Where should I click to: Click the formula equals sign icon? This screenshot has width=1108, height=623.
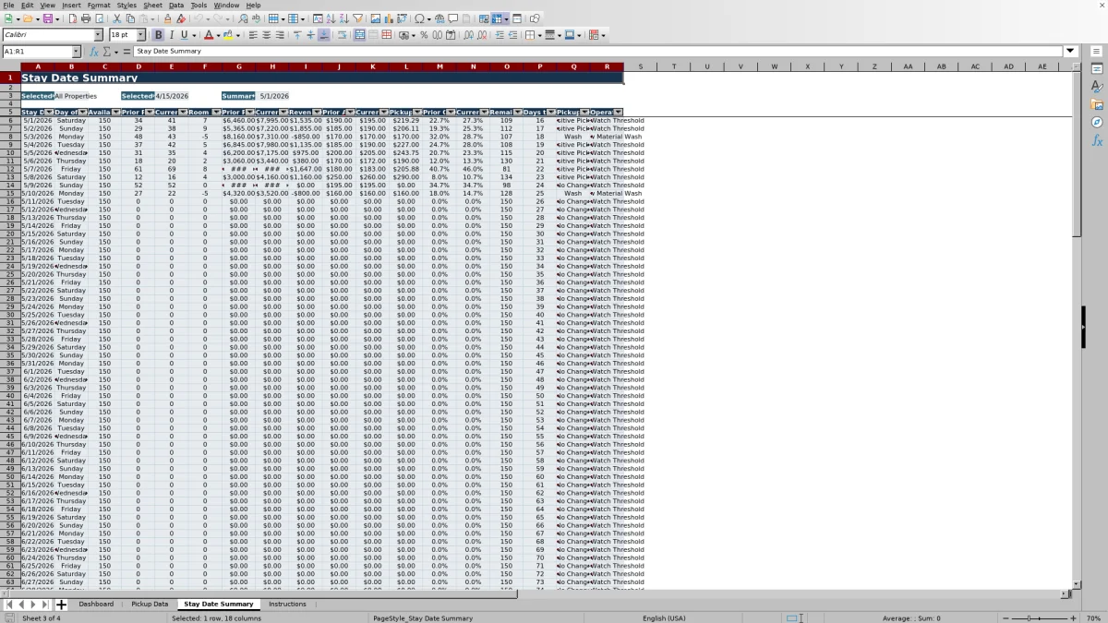(126, 52)
